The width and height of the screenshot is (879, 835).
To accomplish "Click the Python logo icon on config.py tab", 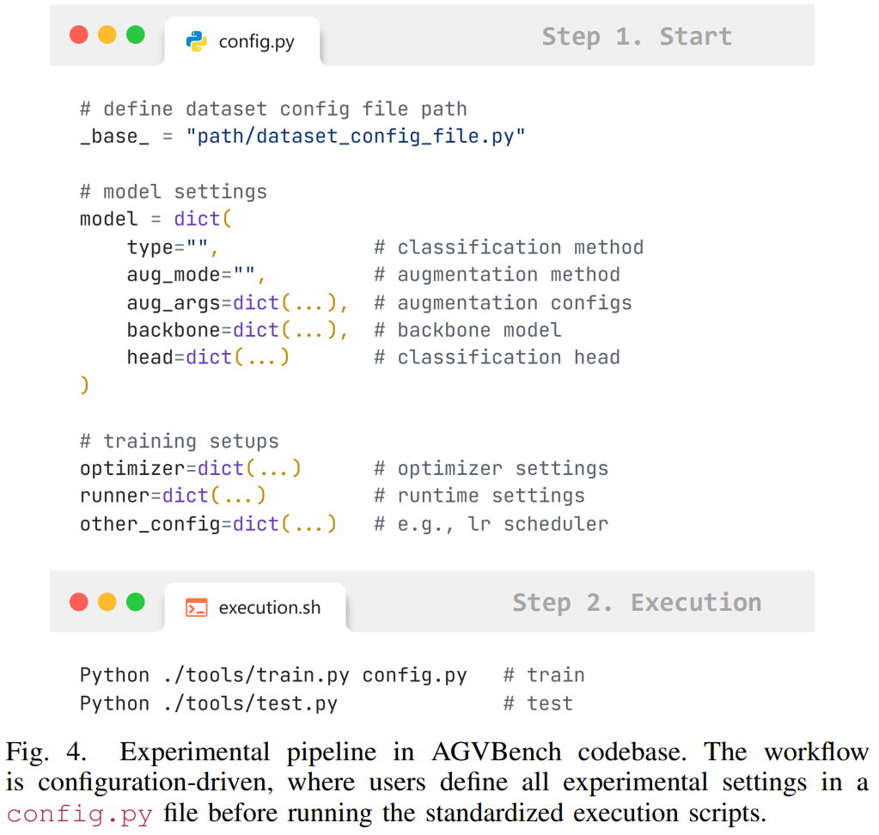I will [196, 41].
